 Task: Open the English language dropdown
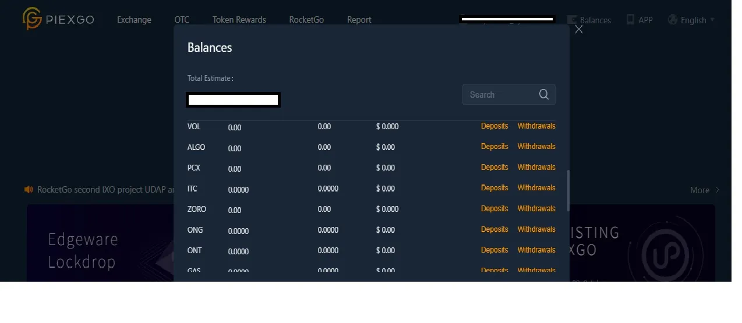[697, 20]
